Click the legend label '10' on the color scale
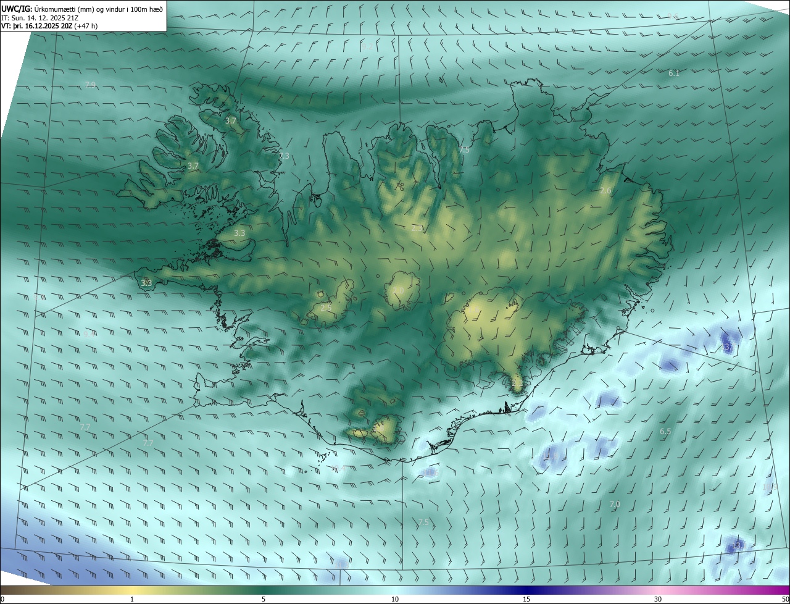790x604 pixels. coord(395,599)
